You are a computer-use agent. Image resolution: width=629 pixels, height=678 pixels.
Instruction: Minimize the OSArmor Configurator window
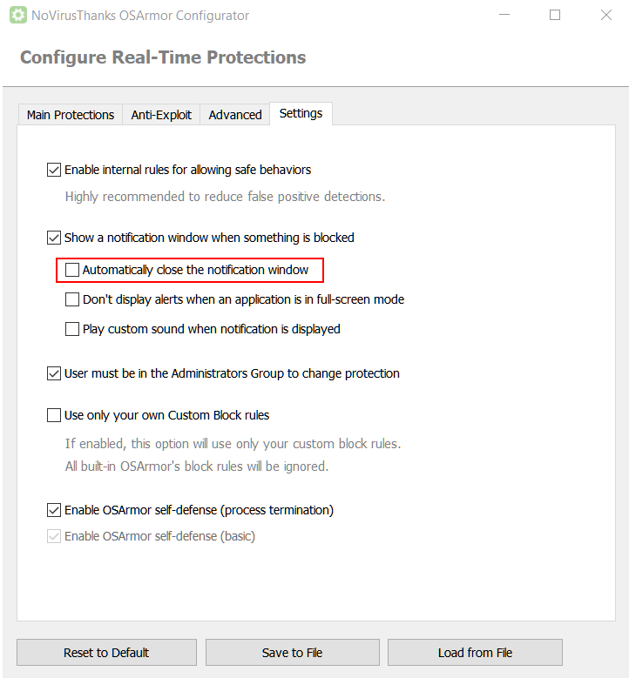pos(504,16)
